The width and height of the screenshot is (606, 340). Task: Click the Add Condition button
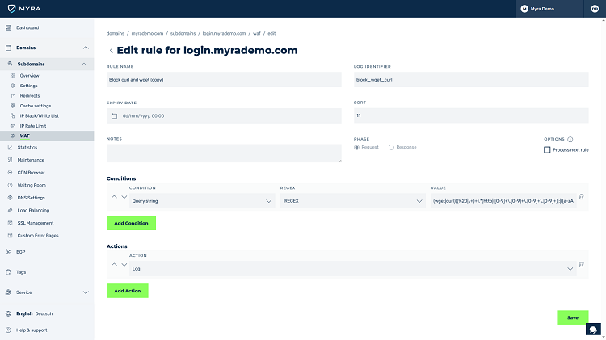131,223
